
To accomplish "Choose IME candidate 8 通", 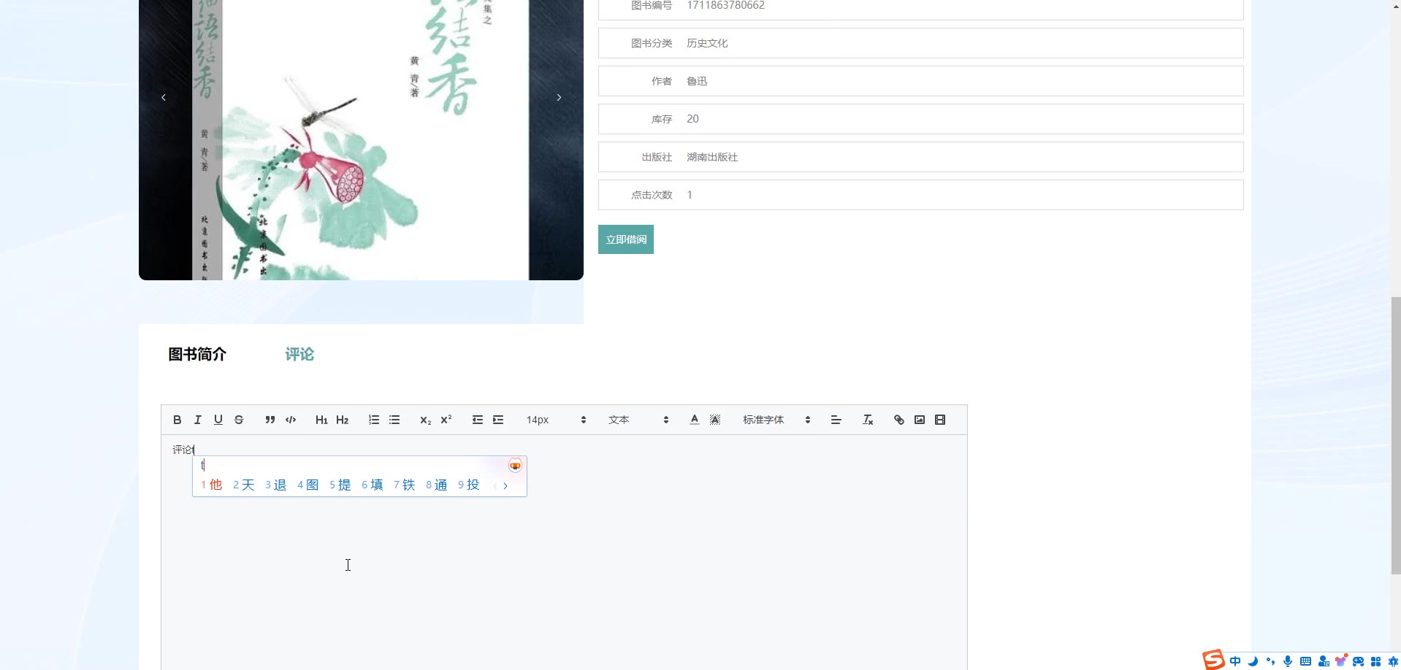I will (x=436, y=485).
